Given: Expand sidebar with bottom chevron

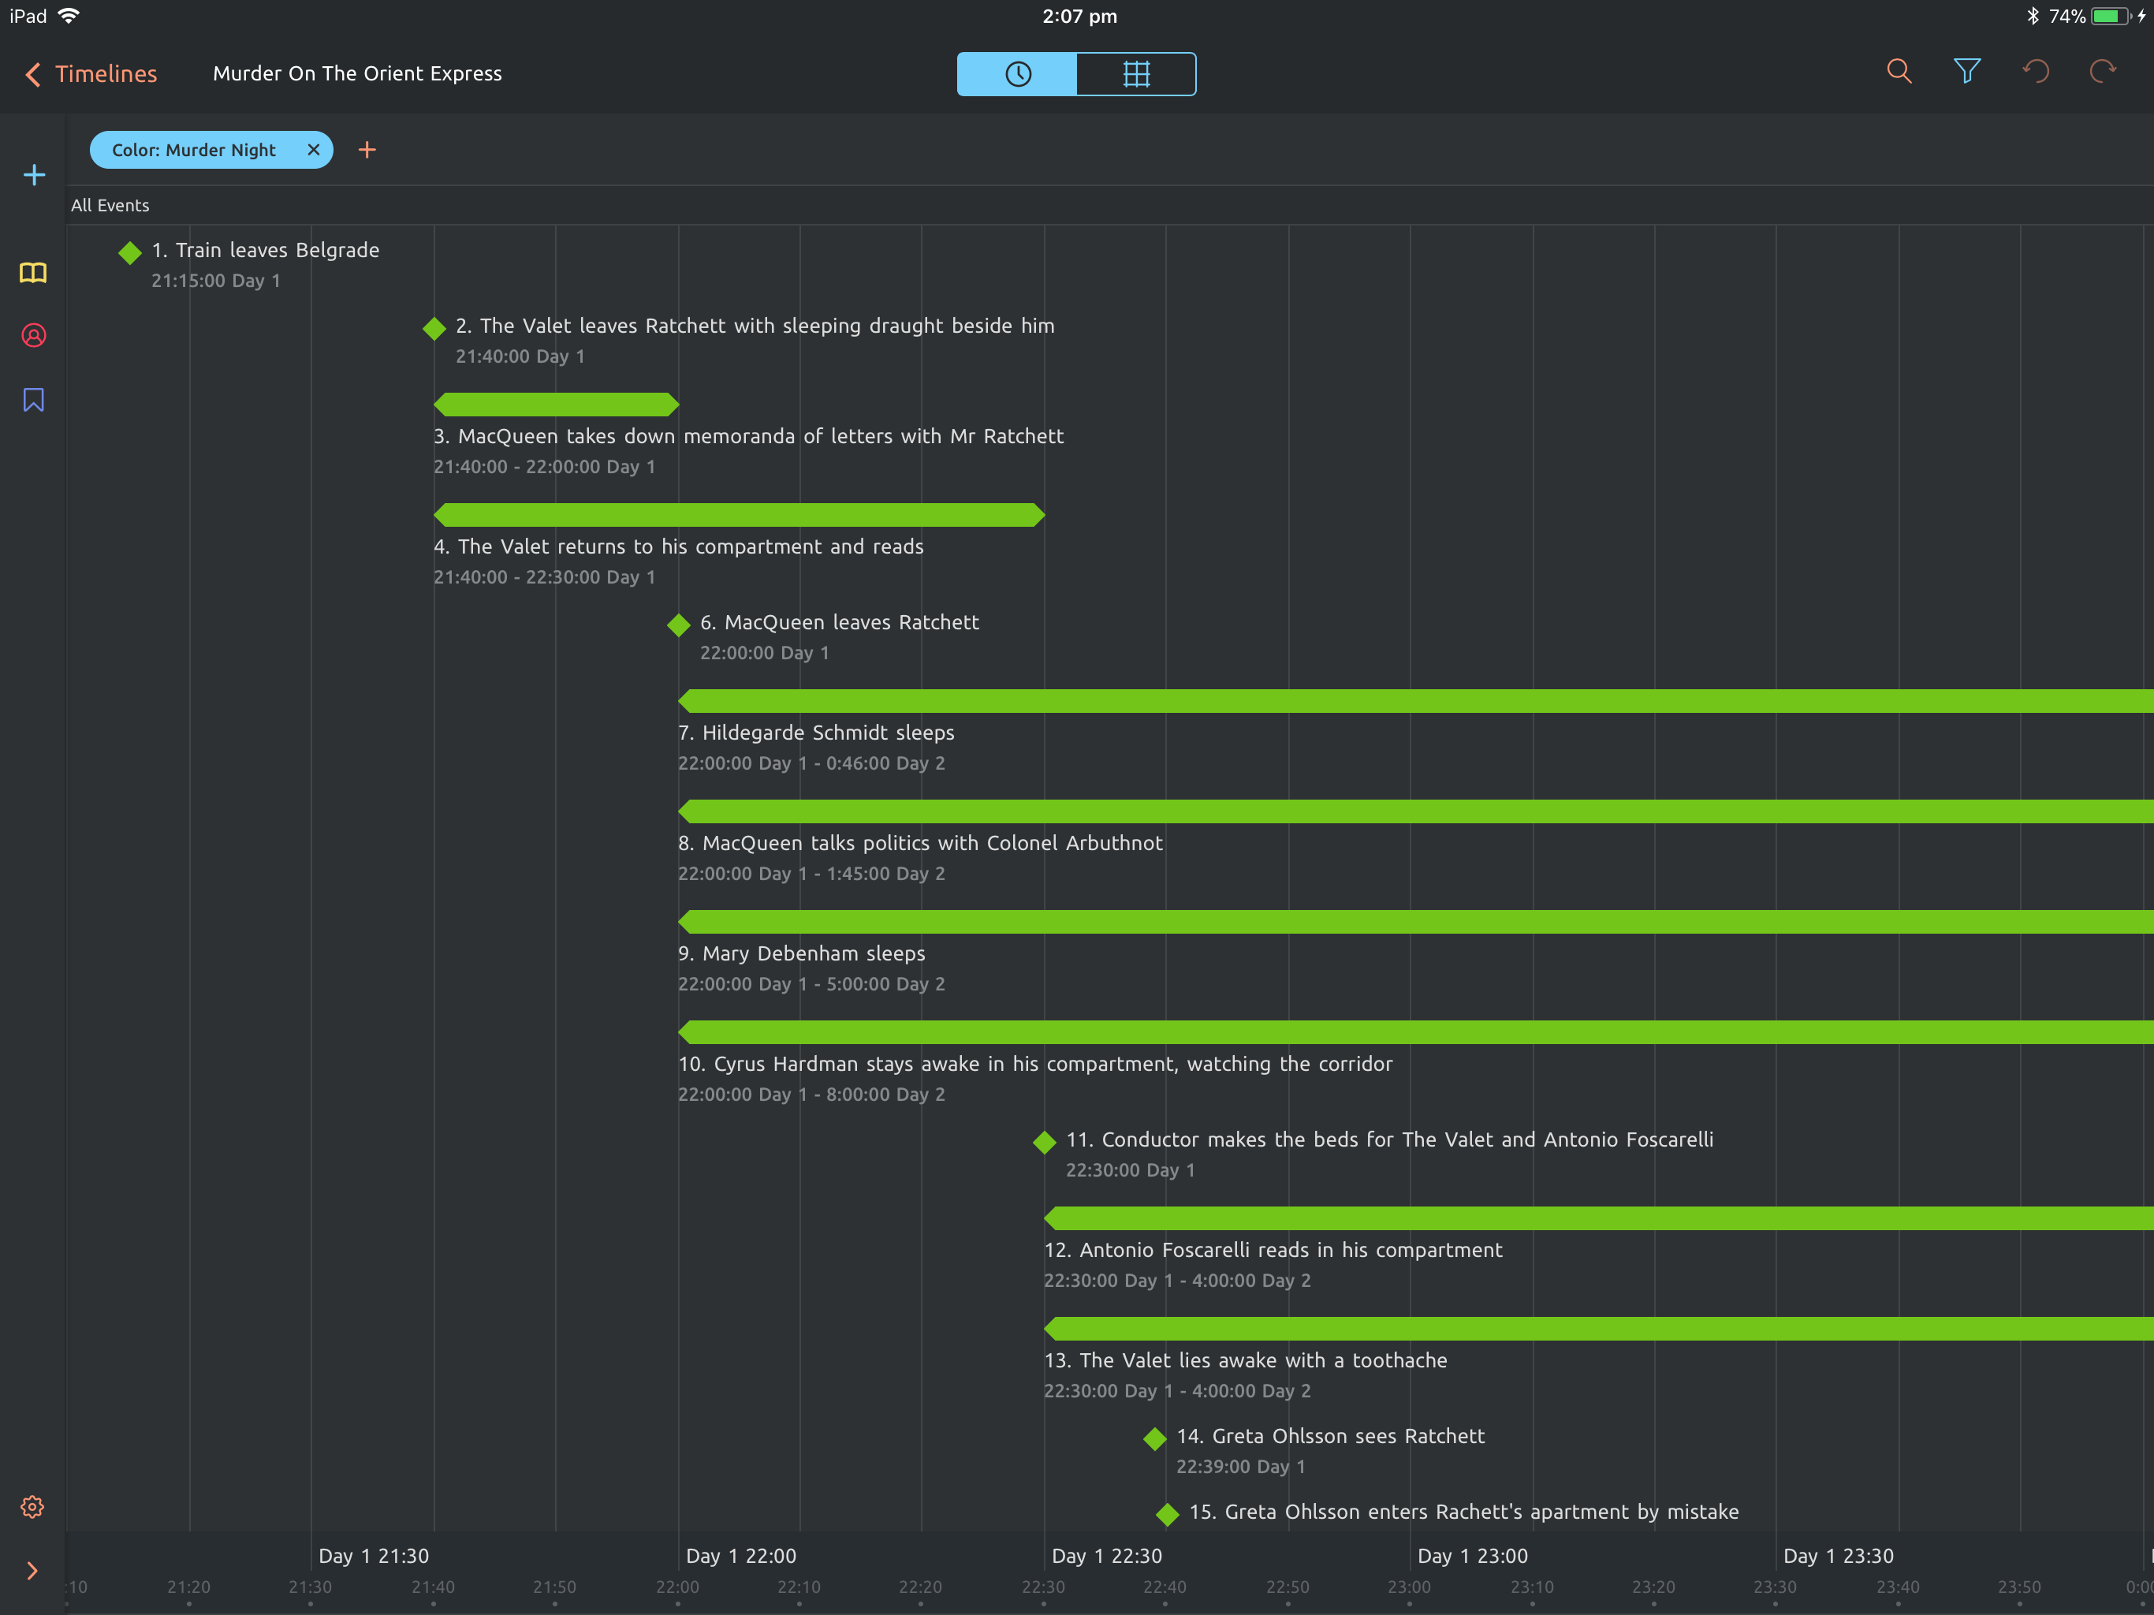Looking at the screenshot, I should (32, 1571).
